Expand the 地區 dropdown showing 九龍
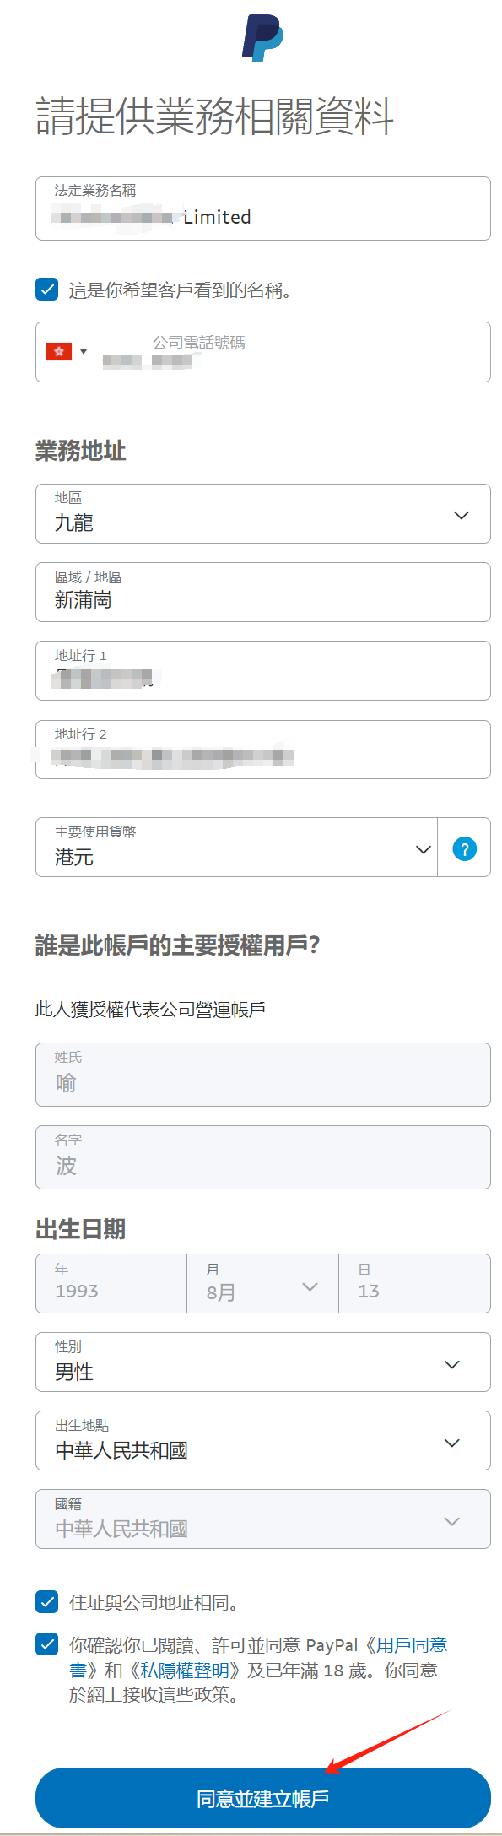 [x=262, y=513]
